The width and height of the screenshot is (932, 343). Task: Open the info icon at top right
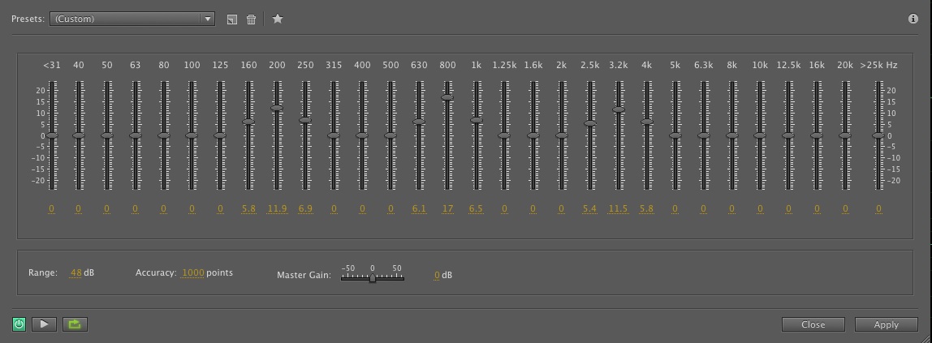tap(913, 19)
